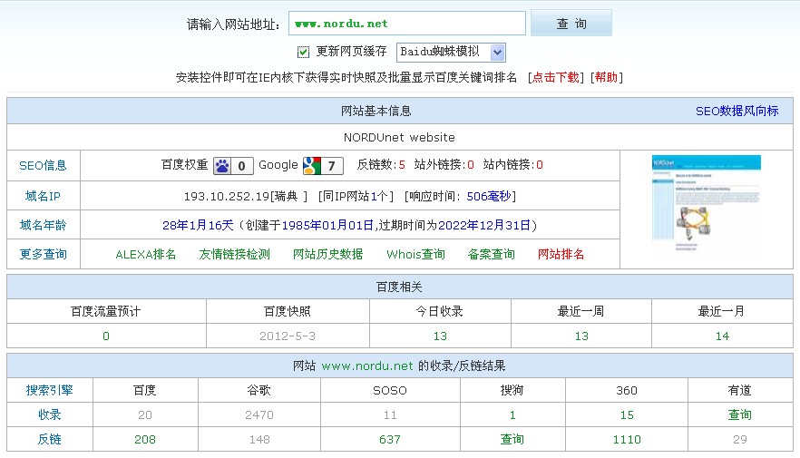This screenshot has height=458, width=800.
Task: Open the Baidu蜘蛛模拟 dropdown
Action: (451, 52)
